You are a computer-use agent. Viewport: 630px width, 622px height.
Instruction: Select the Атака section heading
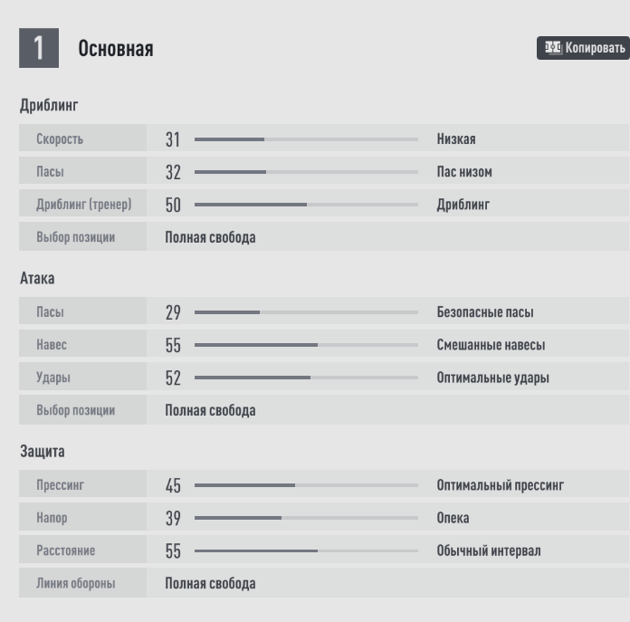pyautogui.click(x=37, y=279)
